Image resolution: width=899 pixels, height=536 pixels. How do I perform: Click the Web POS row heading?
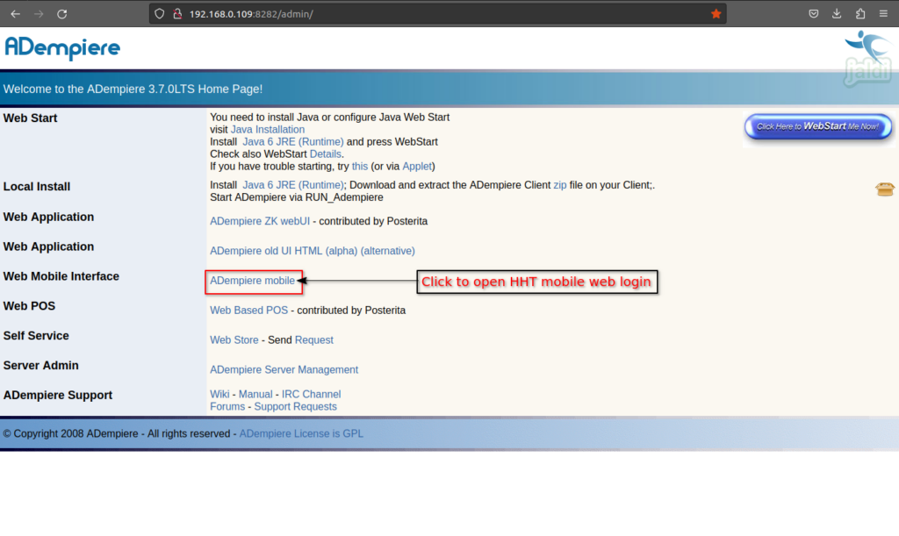tap(29, 306)
